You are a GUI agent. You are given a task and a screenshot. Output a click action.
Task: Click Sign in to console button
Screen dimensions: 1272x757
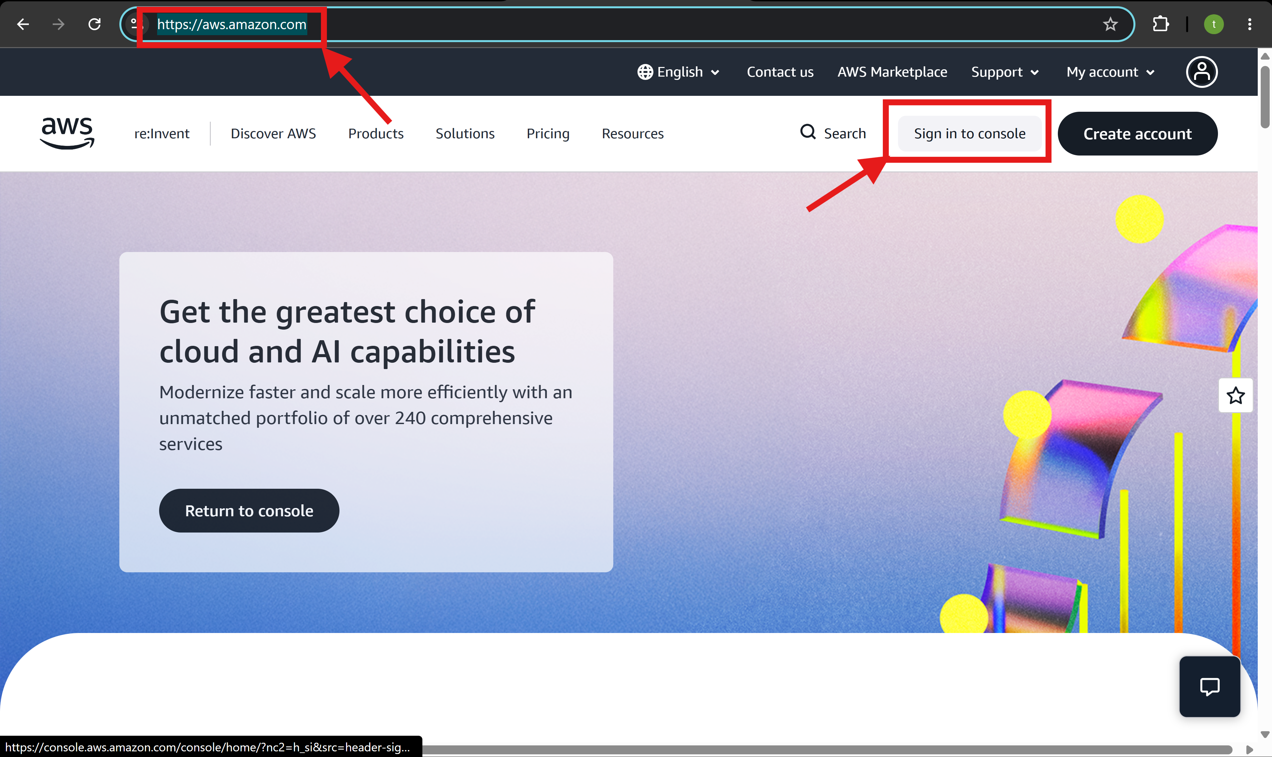pyautogui.click(x=969, y=134)
